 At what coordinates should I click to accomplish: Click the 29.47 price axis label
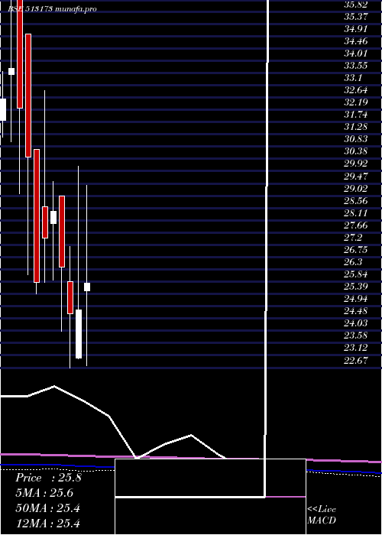click(356, 176)
